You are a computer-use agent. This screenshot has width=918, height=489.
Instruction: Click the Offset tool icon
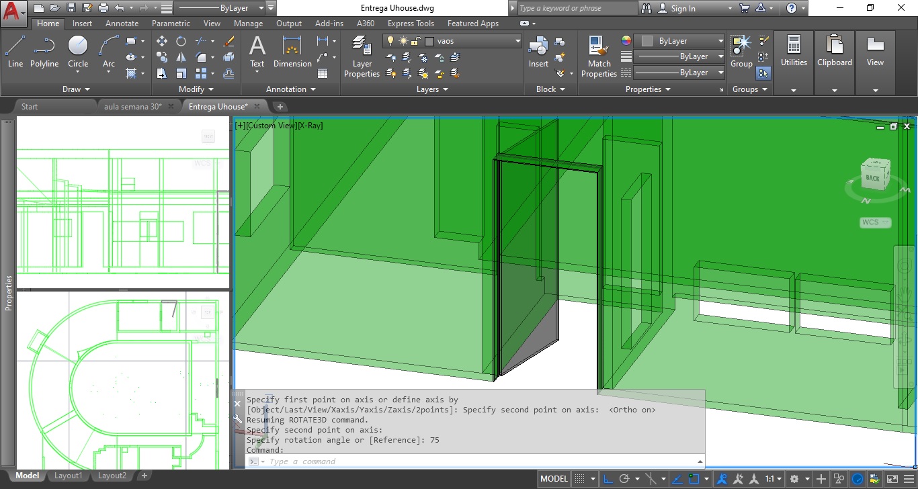click(x=228, y=73)
